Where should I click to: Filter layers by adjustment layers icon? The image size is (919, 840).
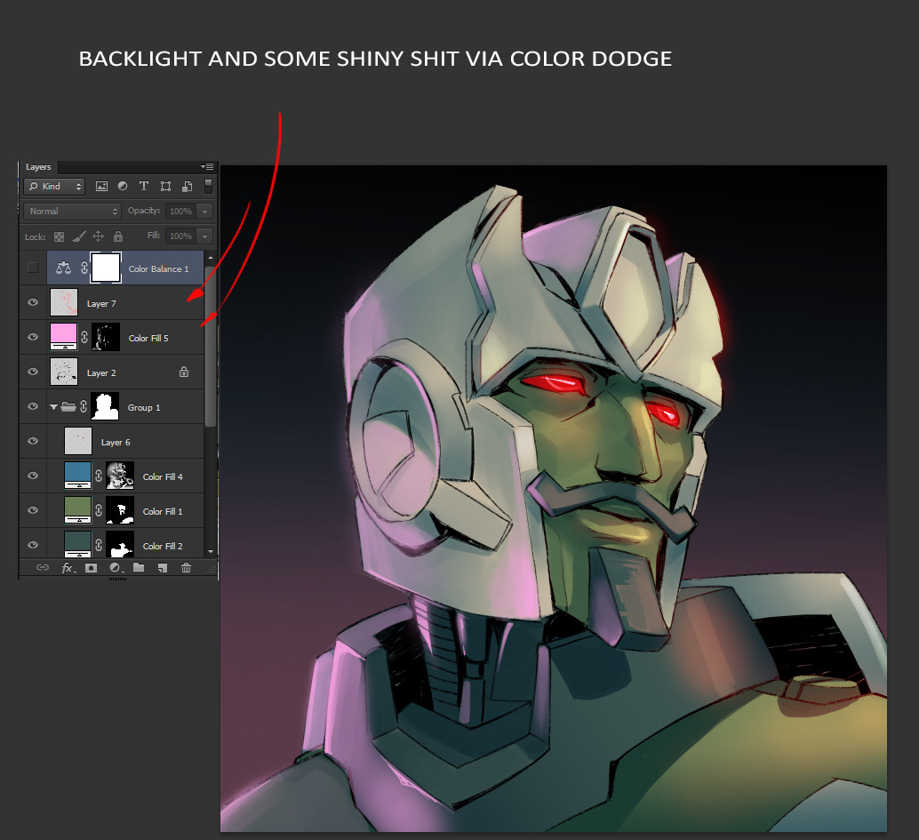pyautogui.click(x=123, y=186)
